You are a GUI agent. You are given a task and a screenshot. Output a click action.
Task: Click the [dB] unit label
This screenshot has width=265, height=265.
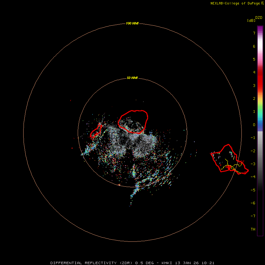(x=251, y=20)
